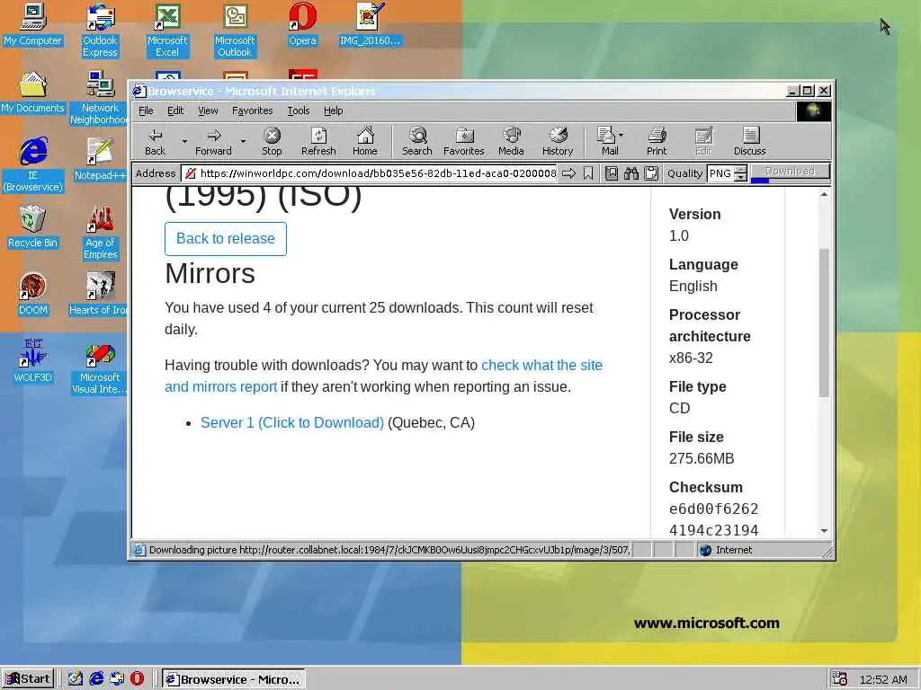The image size is (921, 690).
Task: Adjust the Quality PNG spinner arrows
Action: click(741, 173)
